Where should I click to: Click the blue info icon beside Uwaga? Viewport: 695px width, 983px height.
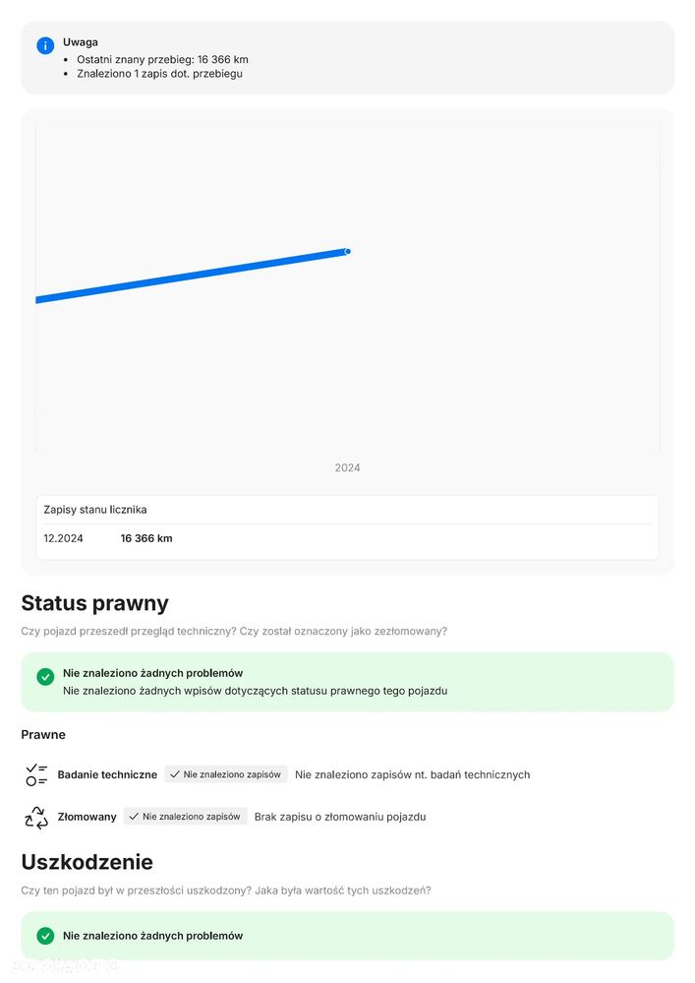(x=45, y=46)
